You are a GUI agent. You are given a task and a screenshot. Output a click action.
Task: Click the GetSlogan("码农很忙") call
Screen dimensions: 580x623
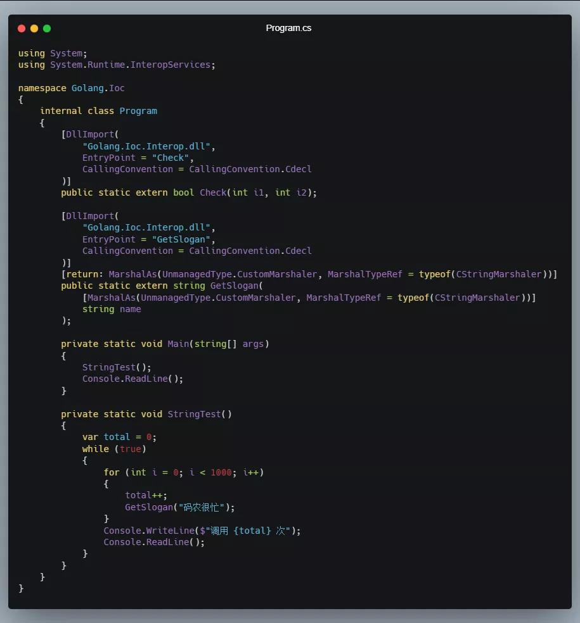coord(180,507)
